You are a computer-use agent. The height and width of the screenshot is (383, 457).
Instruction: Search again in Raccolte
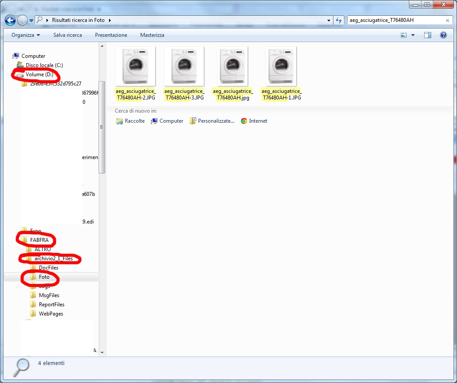[x=130, y=121]
